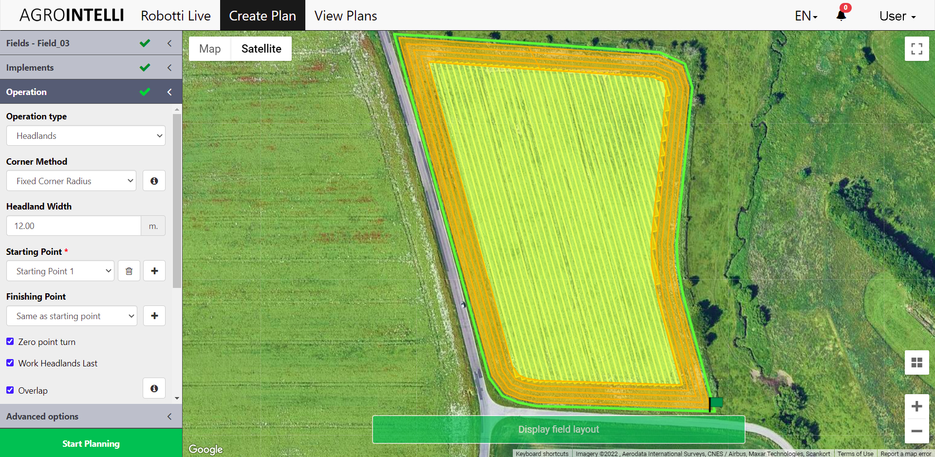Zoom out on the map
Screen dimensions: 935x457
(917, 431)
